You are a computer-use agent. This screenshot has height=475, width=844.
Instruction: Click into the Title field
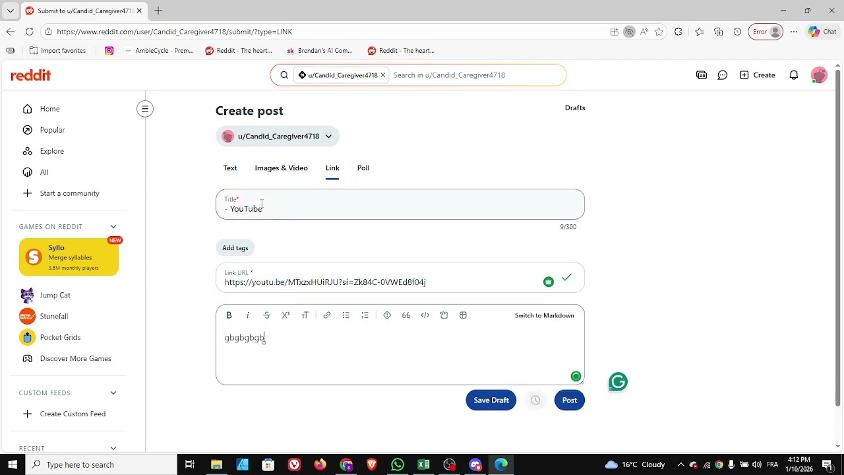[400, 205]
